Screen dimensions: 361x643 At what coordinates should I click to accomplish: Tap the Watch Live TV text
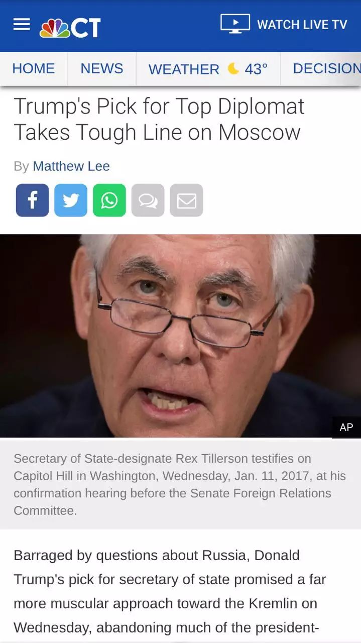point(302,25)
